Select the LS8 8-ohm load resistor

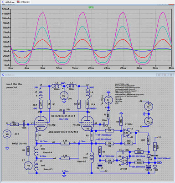click(x=65, y=143)
